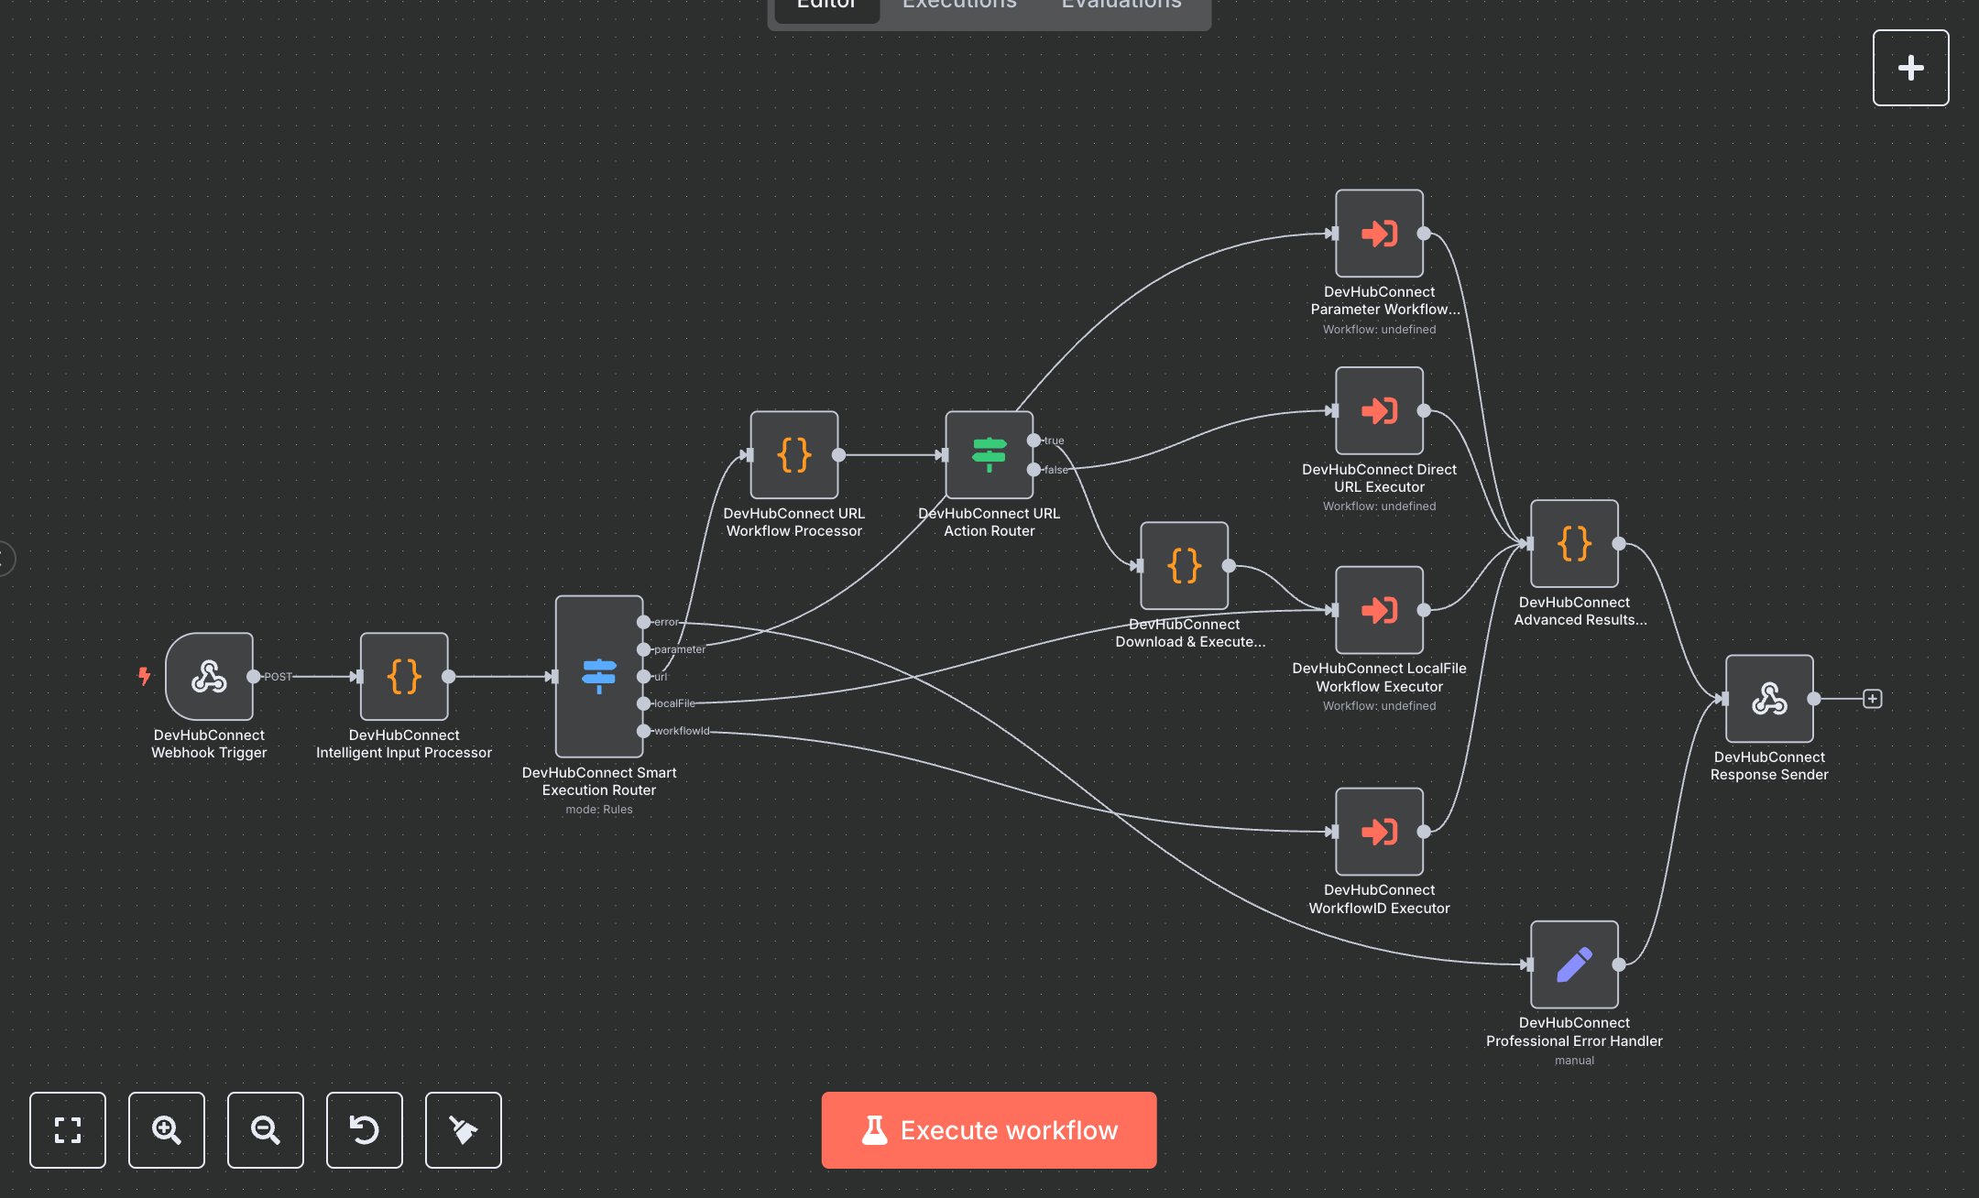
Task: Select the DevHubConnect LocalFile Workflow Executor node
Action: pos(1378,610)
